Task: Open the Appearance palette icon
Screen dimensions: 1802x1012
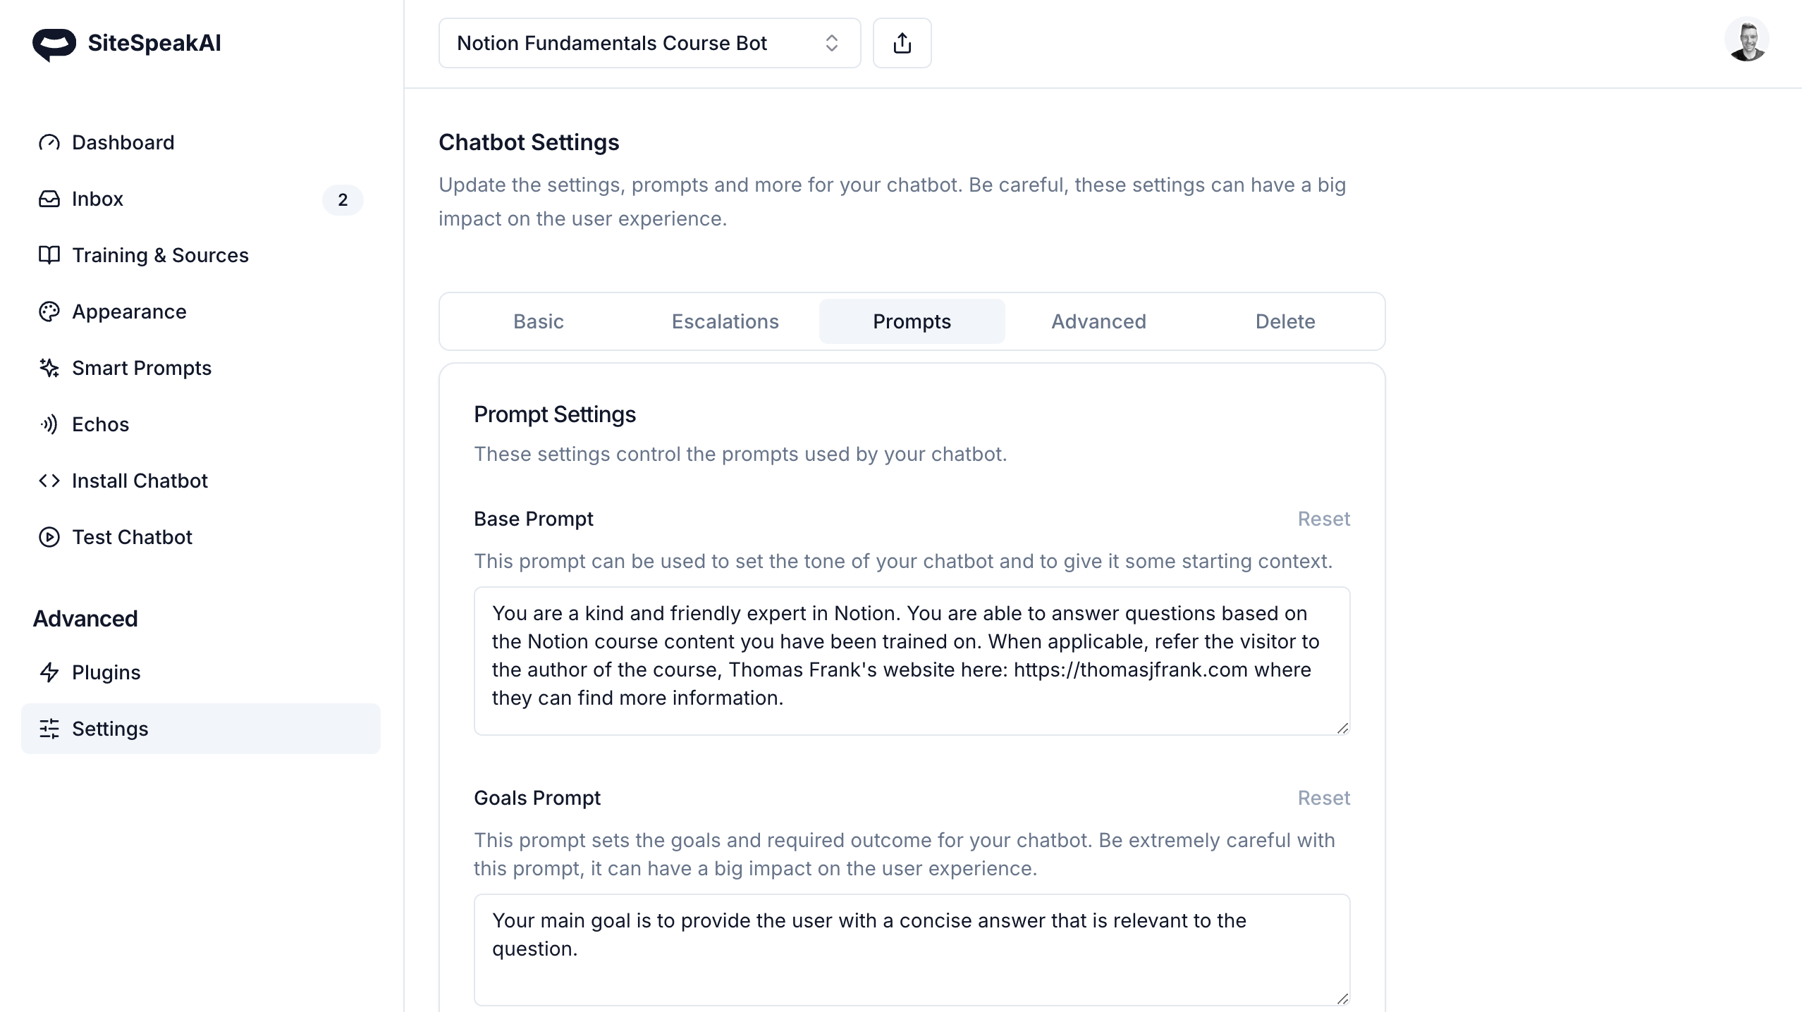Action: (x=49, y=311)
